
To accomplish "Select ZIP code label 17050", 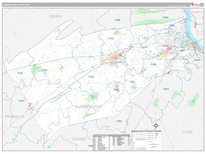I will (165, 46).
